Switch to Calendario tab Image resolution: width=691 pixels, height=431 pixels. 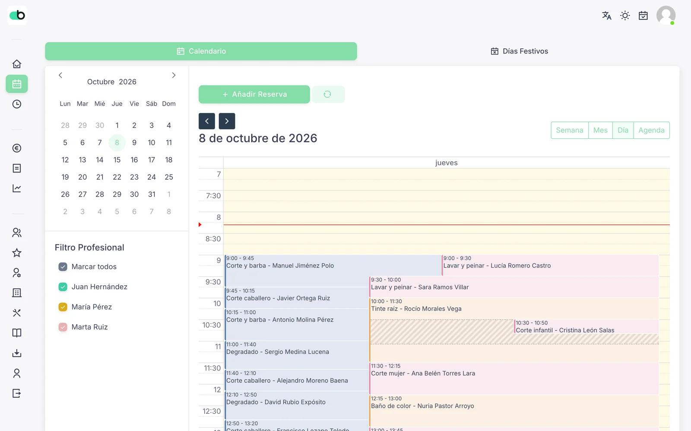pos(201,51)
